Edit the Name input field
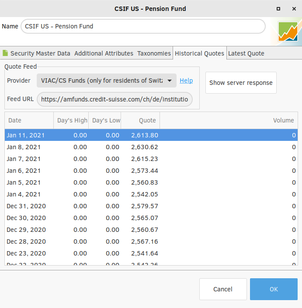 coord(143,26)
